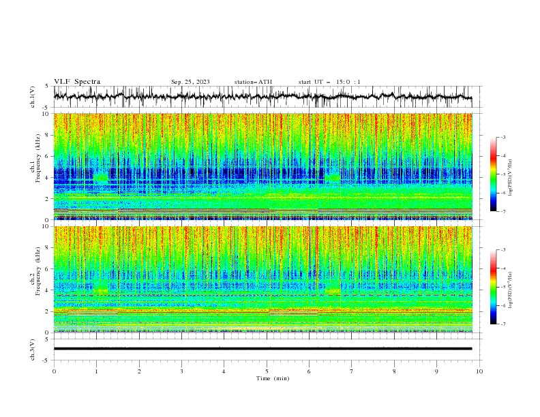Click the ch.2 spectrogram color bar

(x=493, y=287)
